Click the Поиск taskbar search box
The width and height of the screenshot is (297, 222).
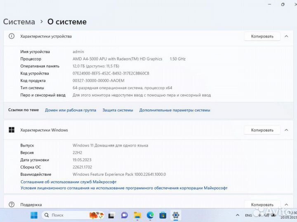(x=73, y=215)
